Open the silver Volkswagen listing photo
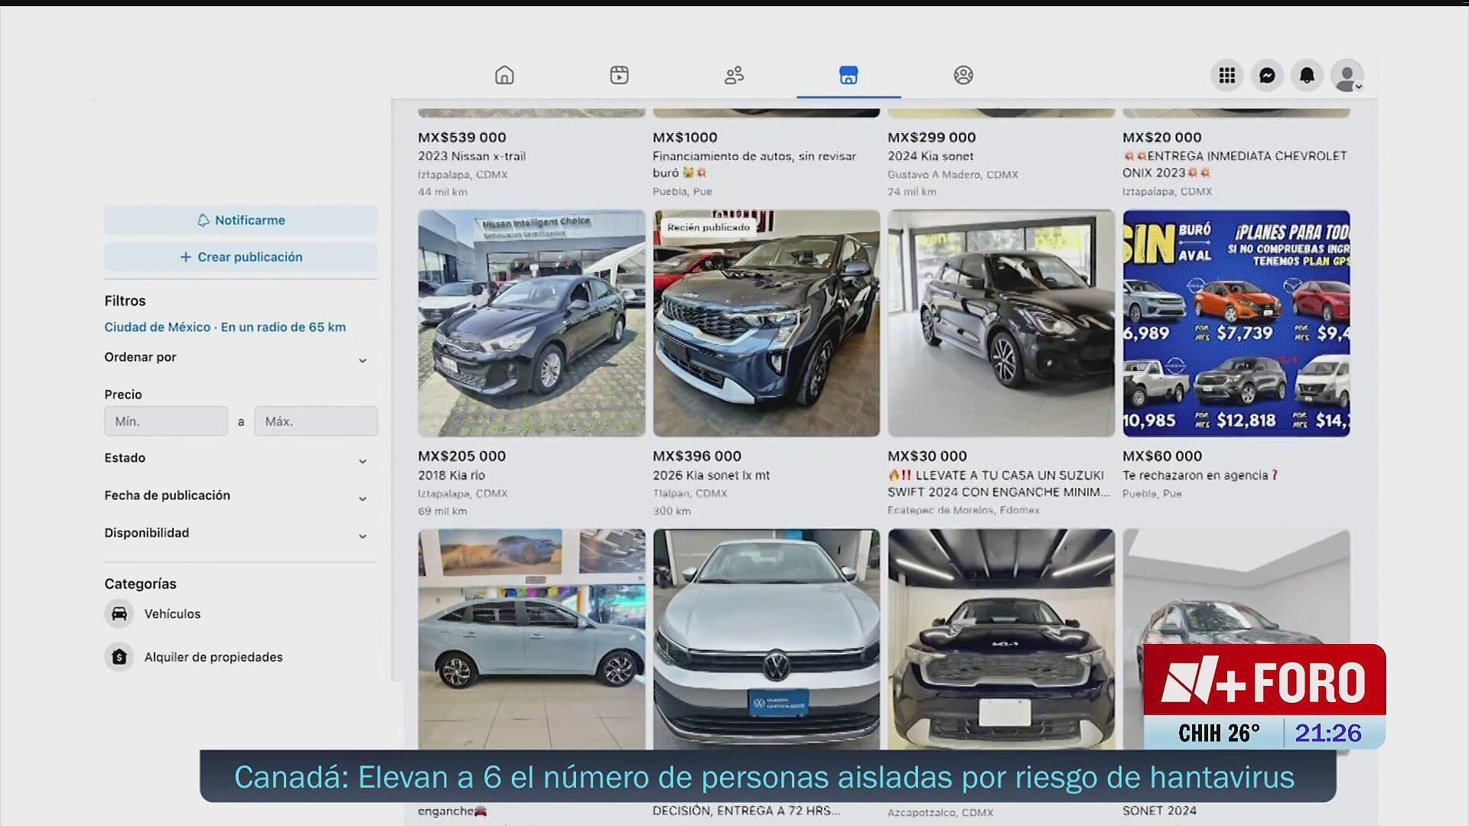The height and width of the screenshot is (826, 1469). tap(767, 639)
